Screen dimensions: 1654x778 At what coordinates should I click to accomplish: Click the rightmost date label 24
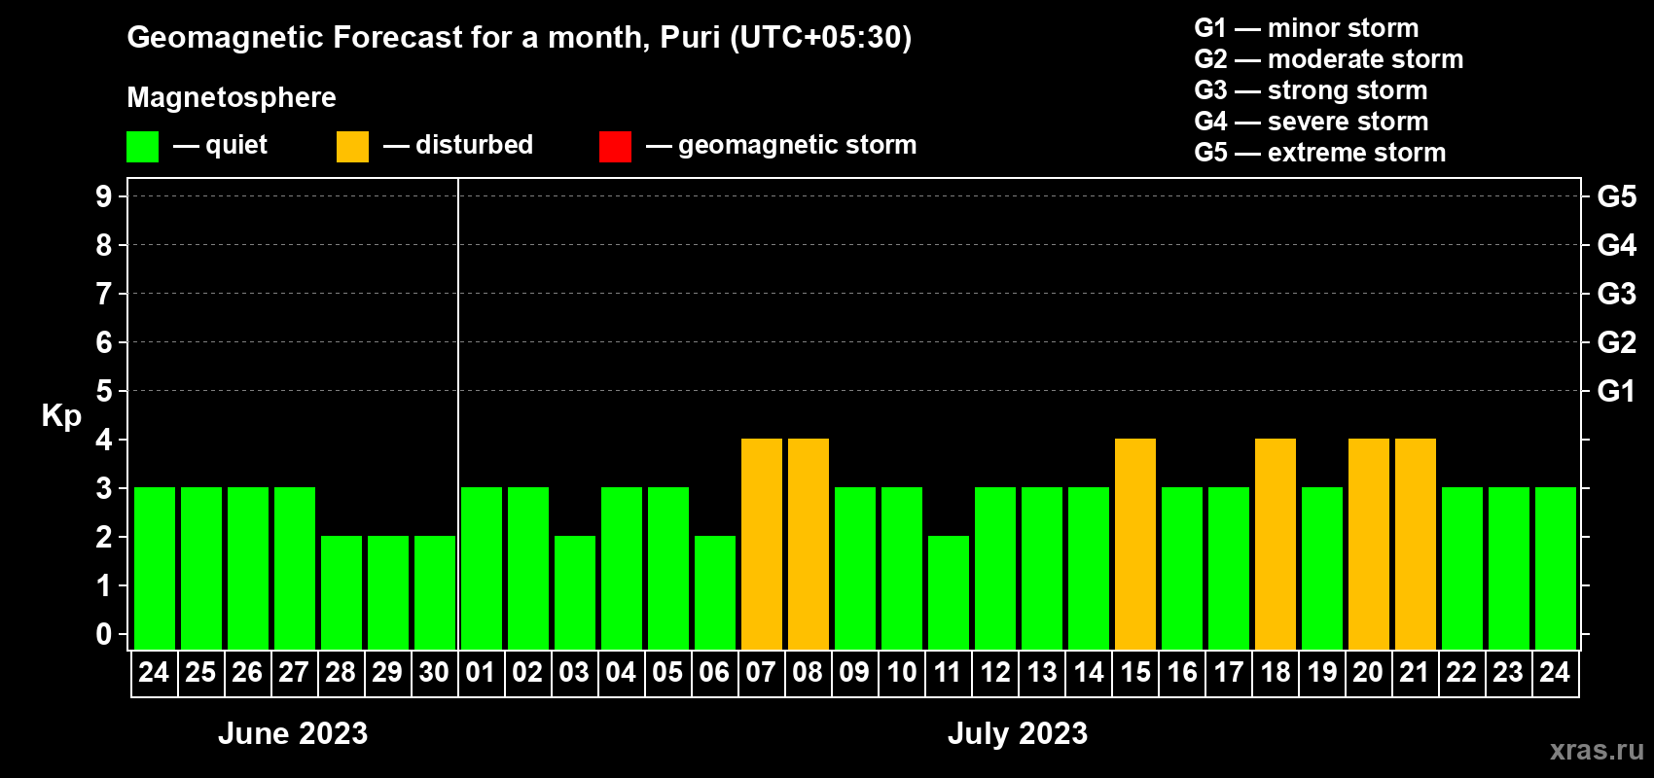1555,673
